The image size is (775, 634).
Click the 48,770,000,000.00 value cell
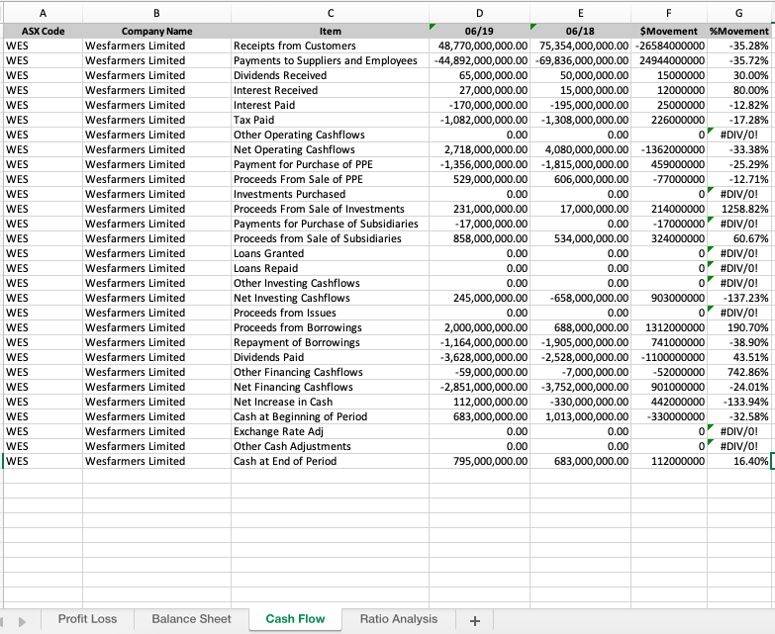click(x=479, y=45)
